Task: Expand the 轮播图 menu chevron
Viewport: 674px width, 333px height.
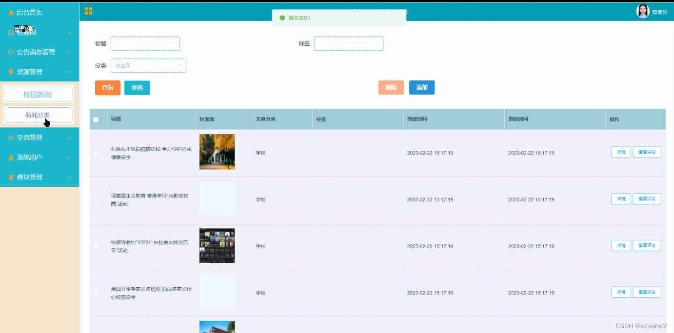Action: [69, 33]
